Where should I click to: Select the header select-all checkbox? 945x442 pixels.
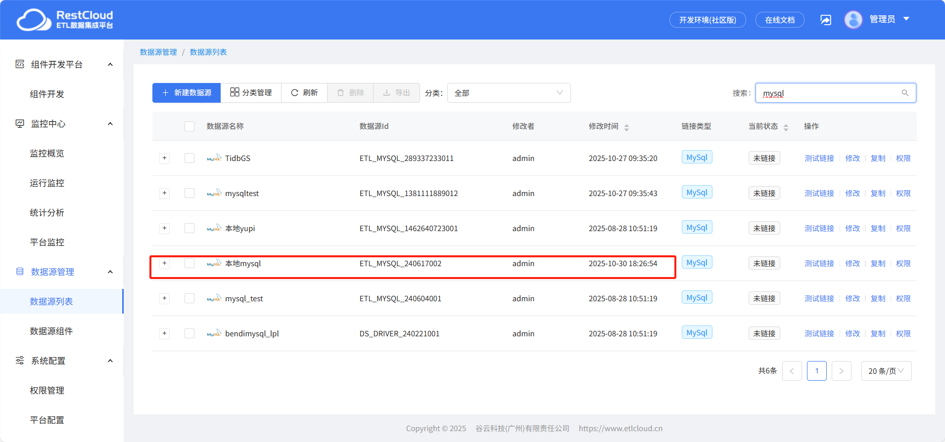pyautogui.click(x=189, y=126)
